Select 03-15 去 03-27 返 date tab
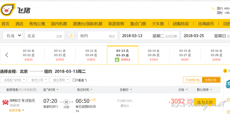230x114 pixels. coord(185,55)
